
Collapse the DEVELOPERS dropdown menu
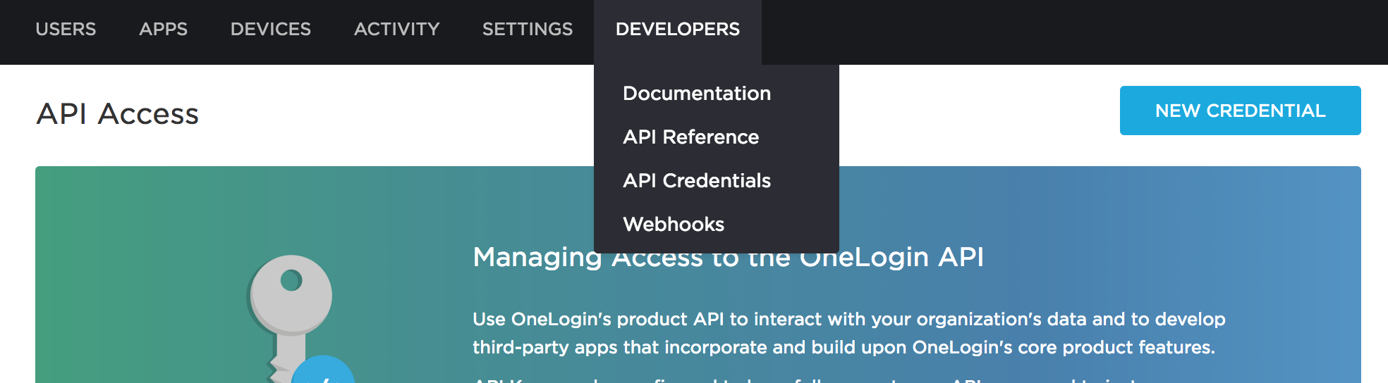pos(678,30)
